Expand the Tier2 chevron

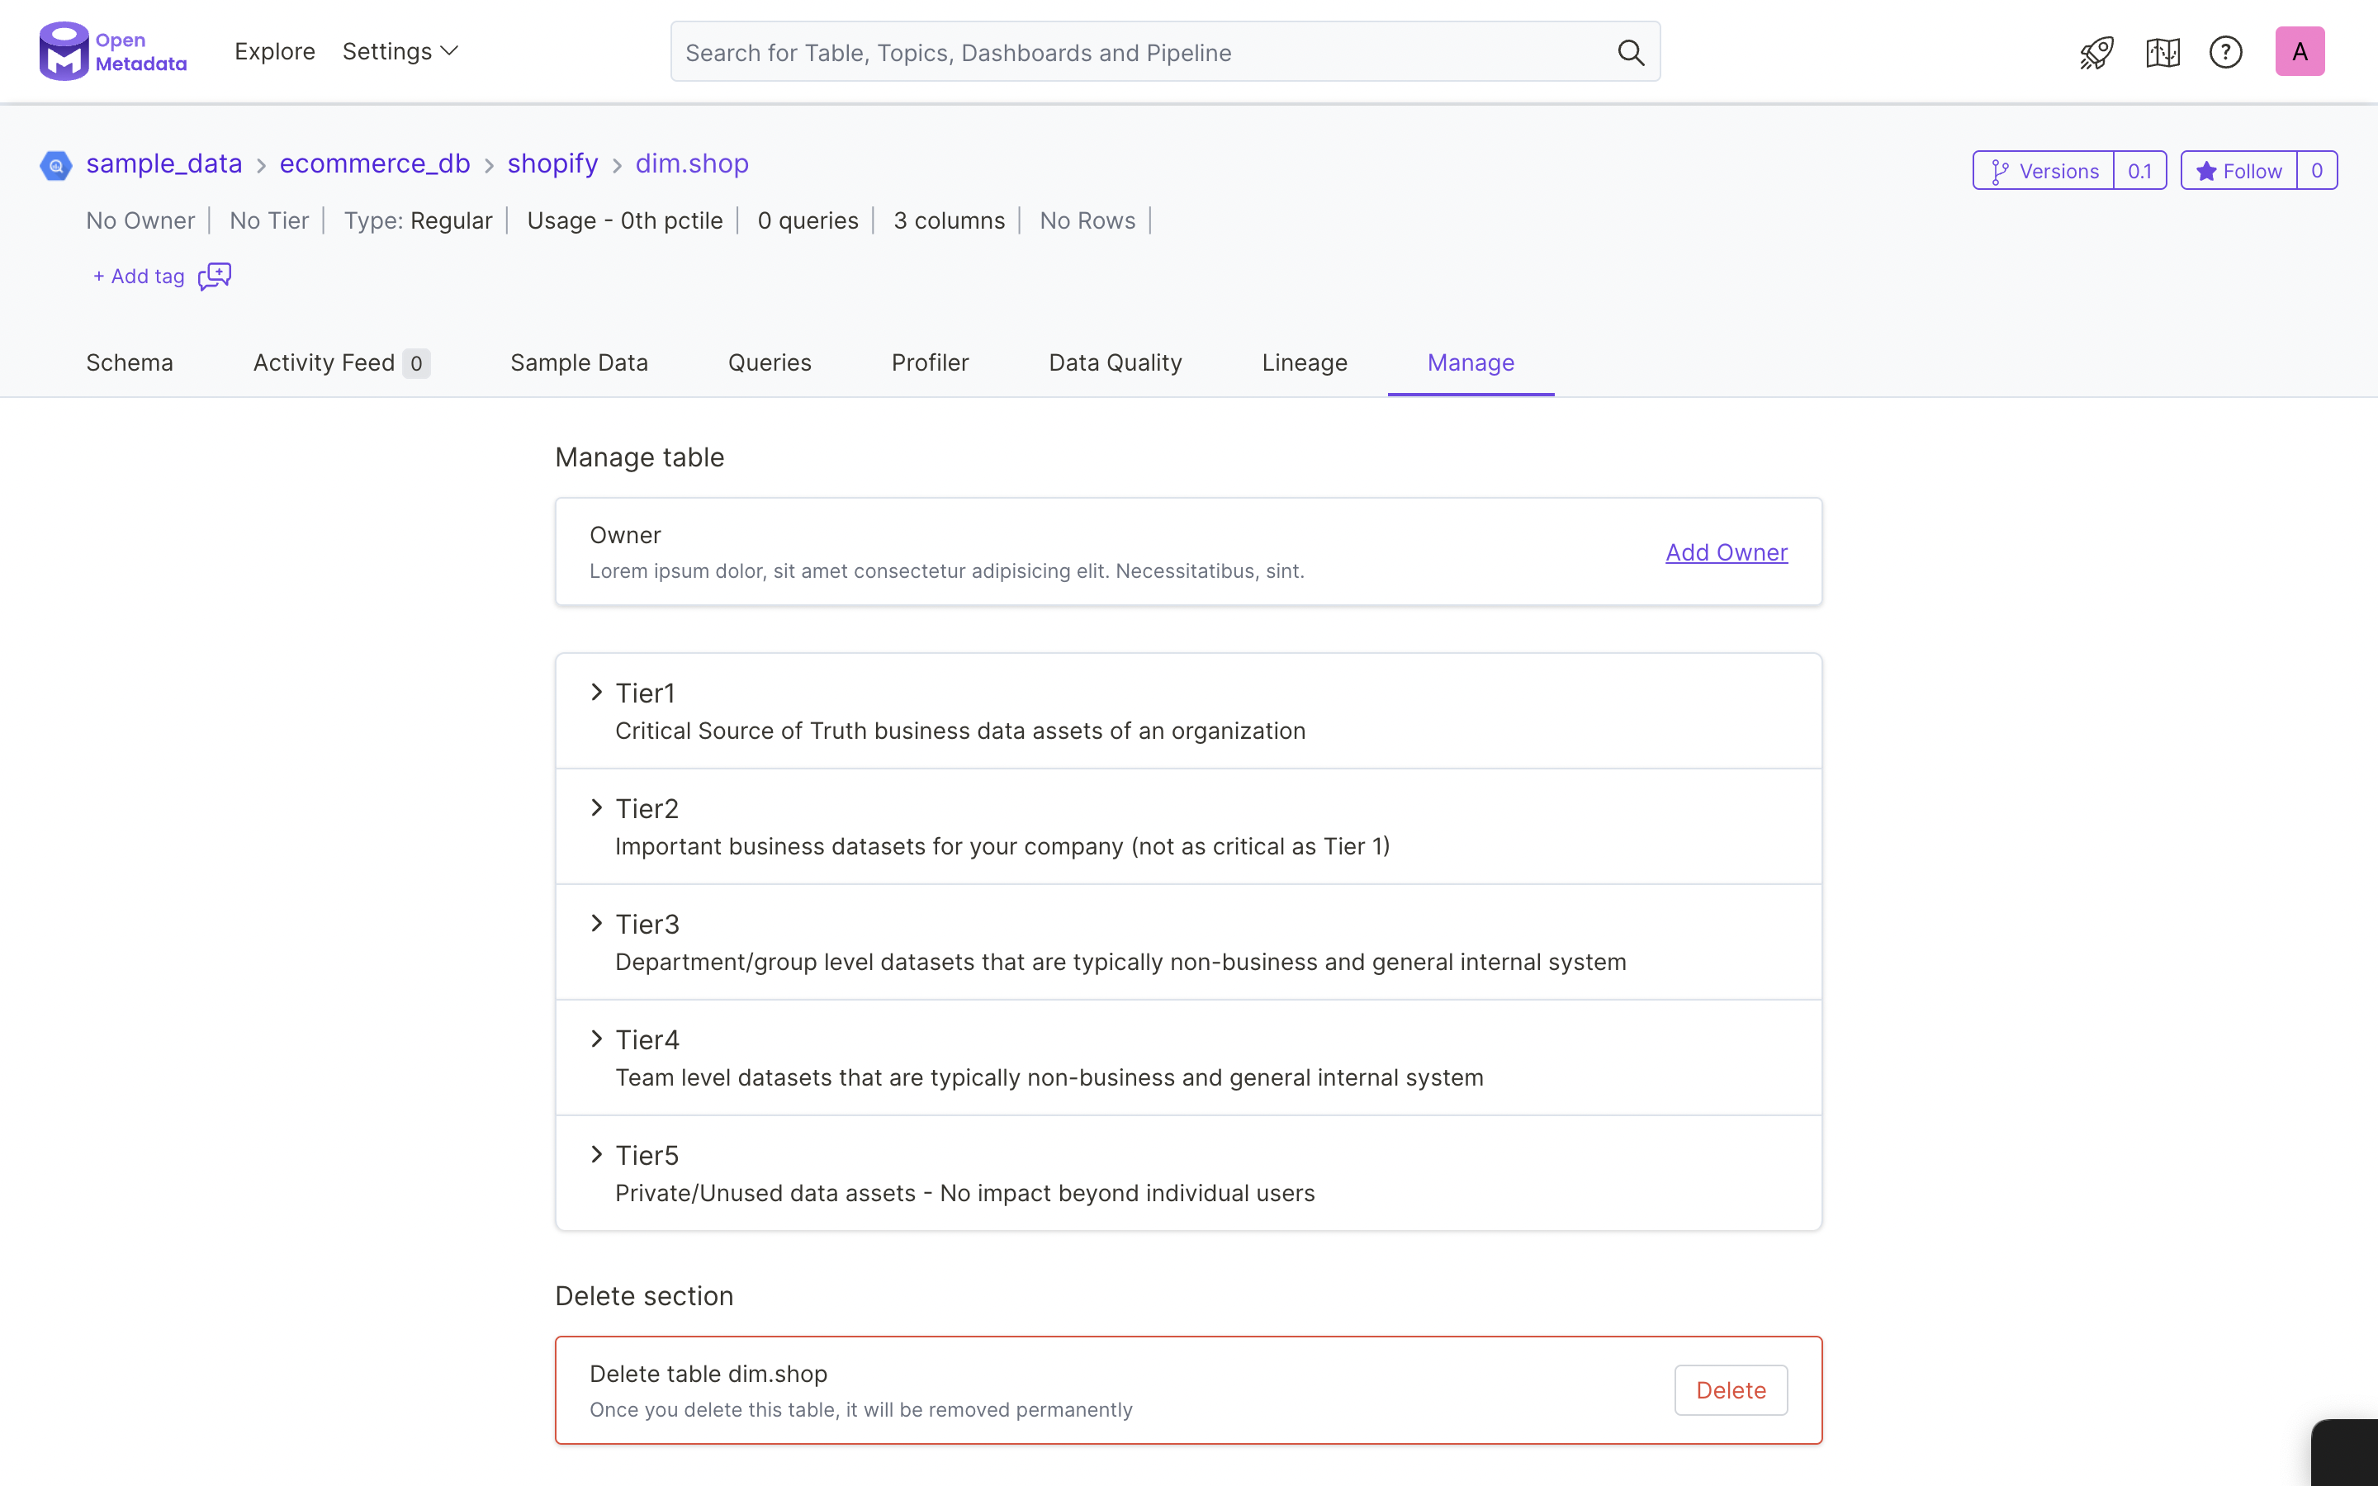point(596,808)
